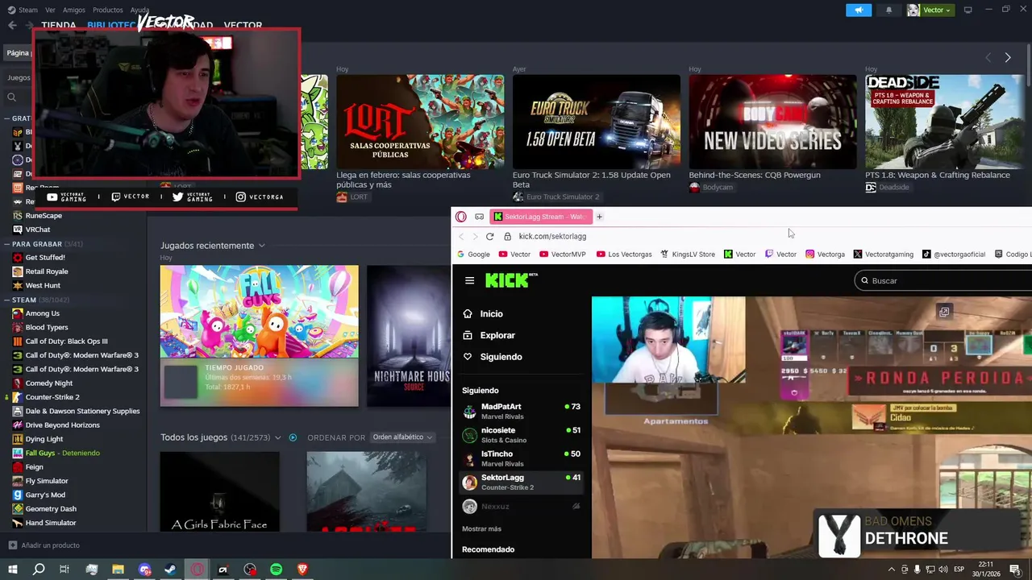Select SektorLagg Stream browser tab
The image size is (1032, 580).
(x=542, y=217)
